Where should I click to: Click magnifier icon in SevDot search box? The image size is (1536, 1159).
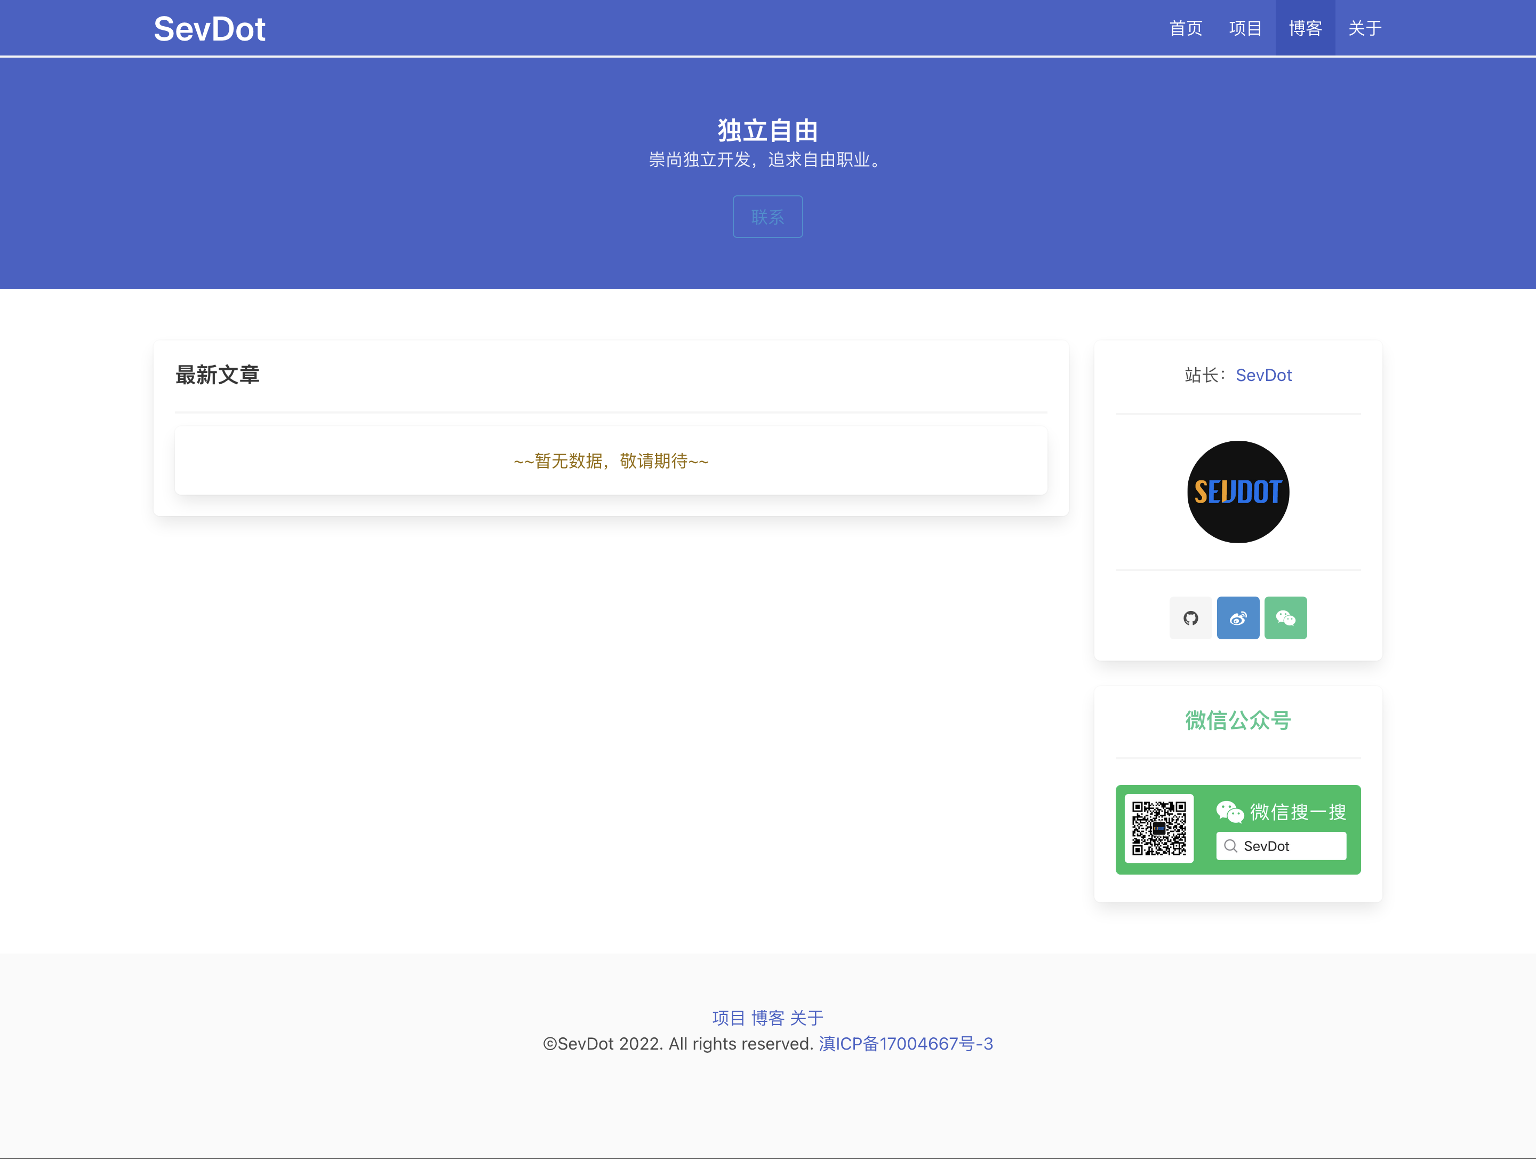[1230, 846]
